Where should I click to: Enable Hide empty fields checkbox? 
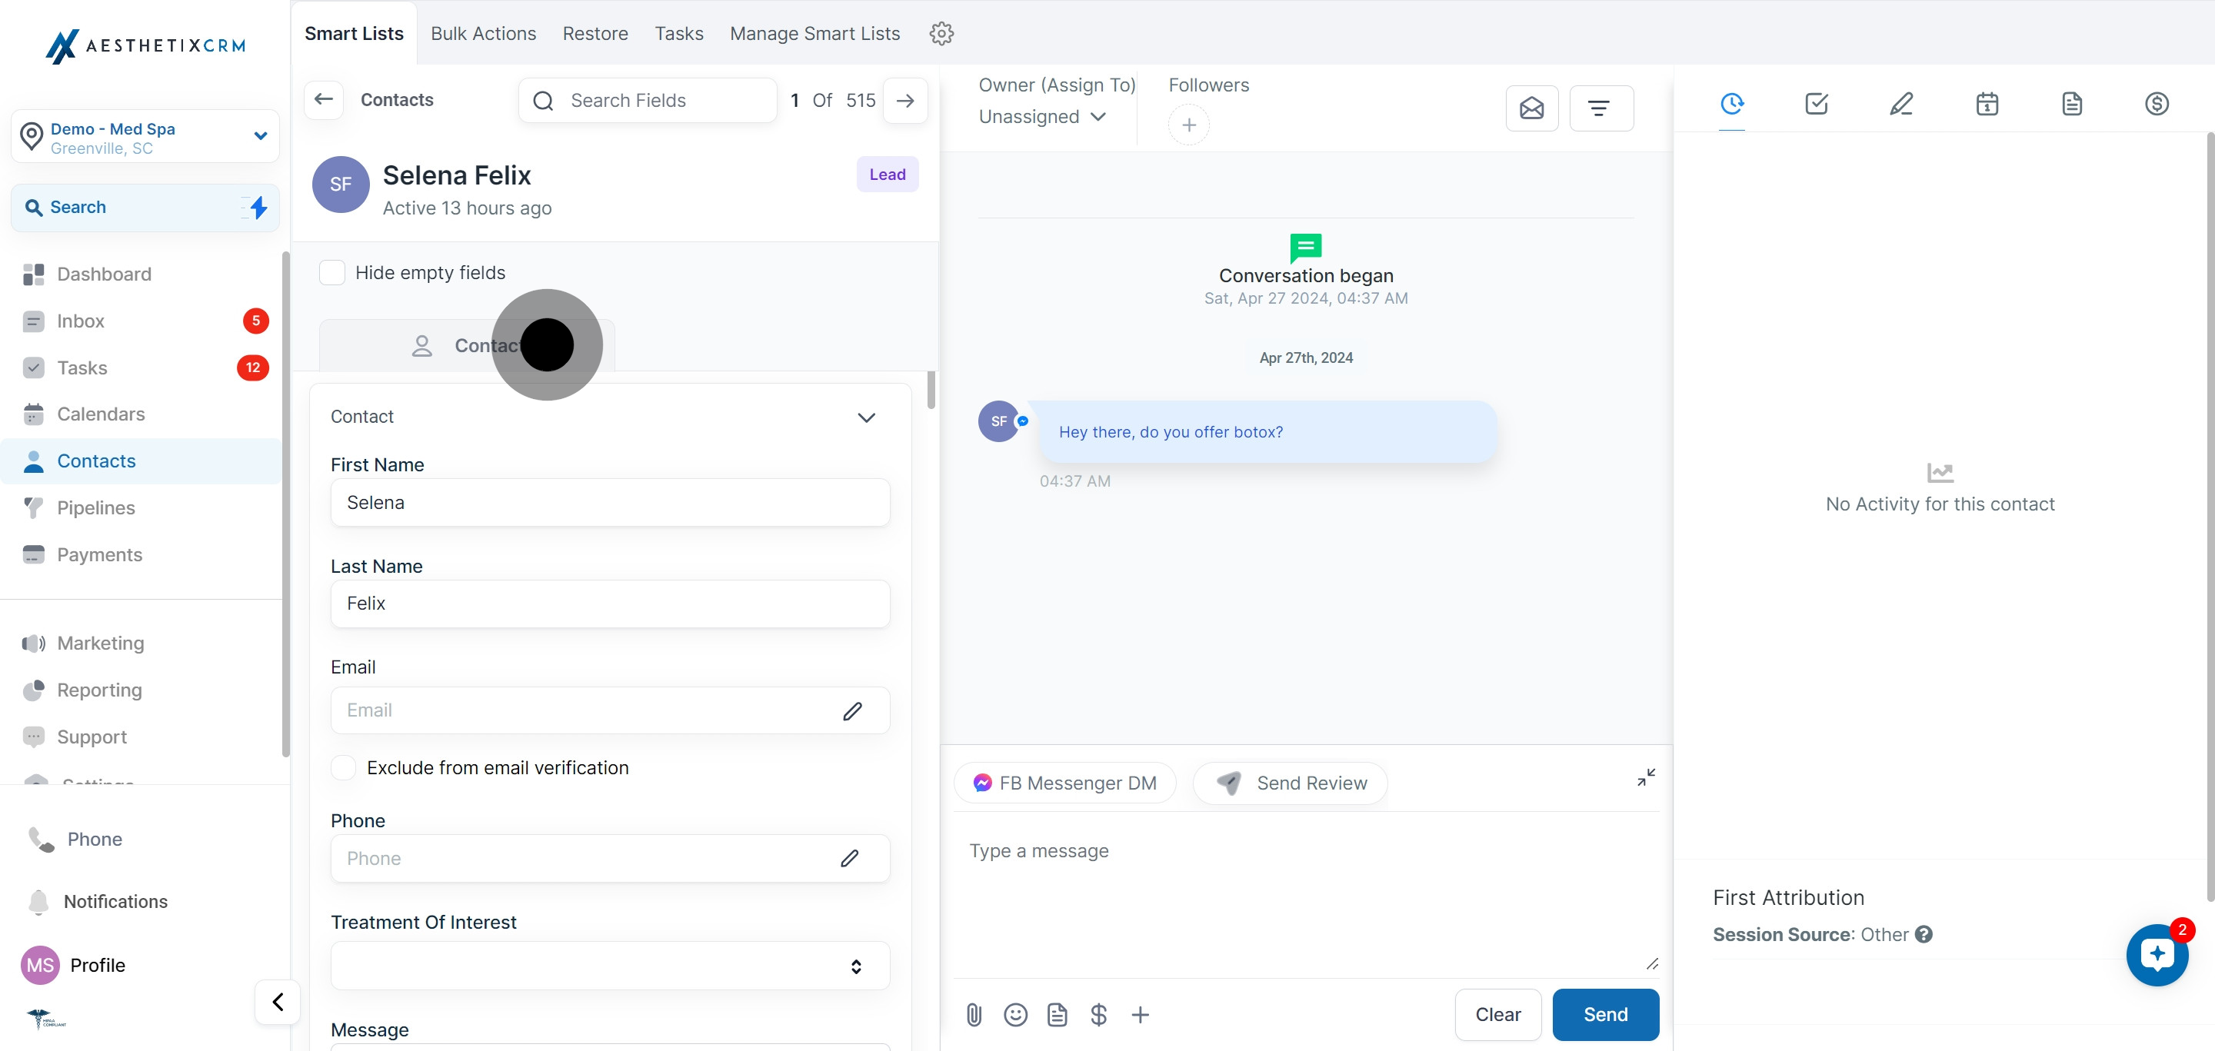(332, 272)
